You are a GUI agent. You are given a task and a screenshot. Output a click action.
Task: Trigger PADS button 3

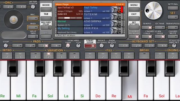point(43,45)
